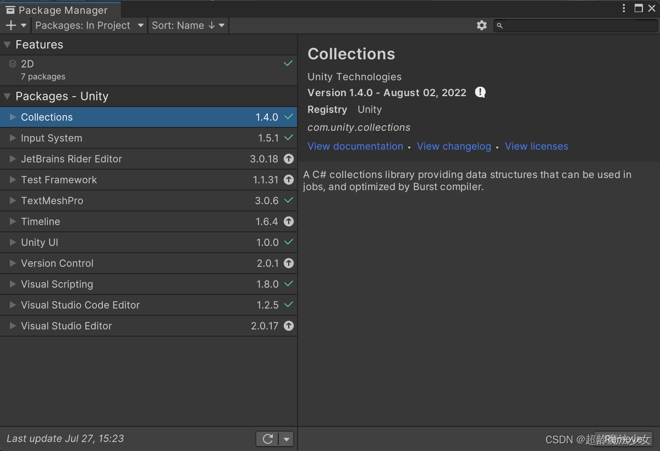Select the TextMeshPro package
Image resolution: width=660 pixels, height=451 pixels.
[148, 201]
